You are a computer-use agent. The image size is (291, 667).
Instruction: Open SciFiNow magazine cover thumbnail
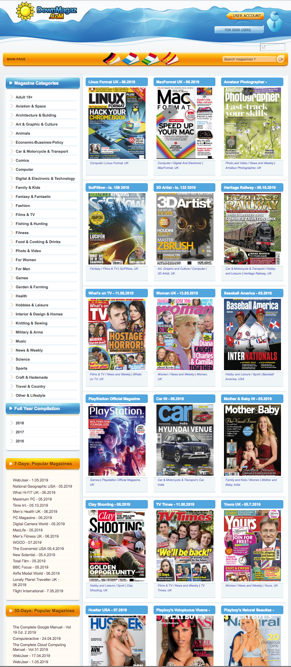(x=117, y=229)
